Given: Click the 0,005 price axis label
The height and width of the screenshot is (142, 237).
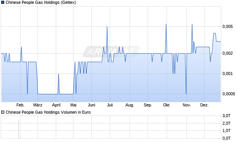Looking at the screenshot, I should pos(227,27).
